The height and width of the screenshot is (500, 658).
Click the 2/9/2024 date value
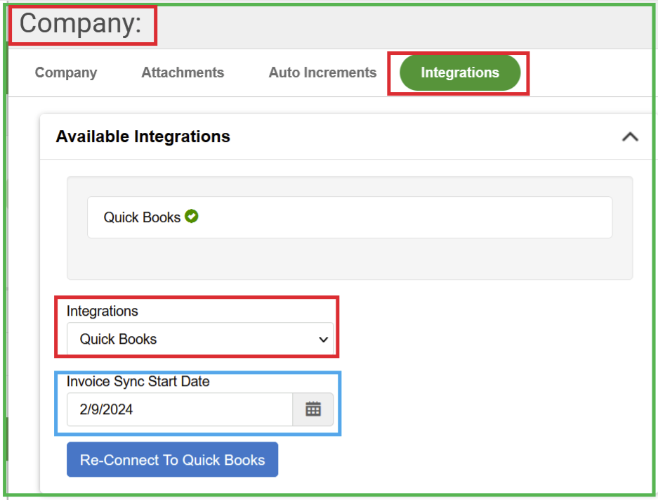(106, 409)
